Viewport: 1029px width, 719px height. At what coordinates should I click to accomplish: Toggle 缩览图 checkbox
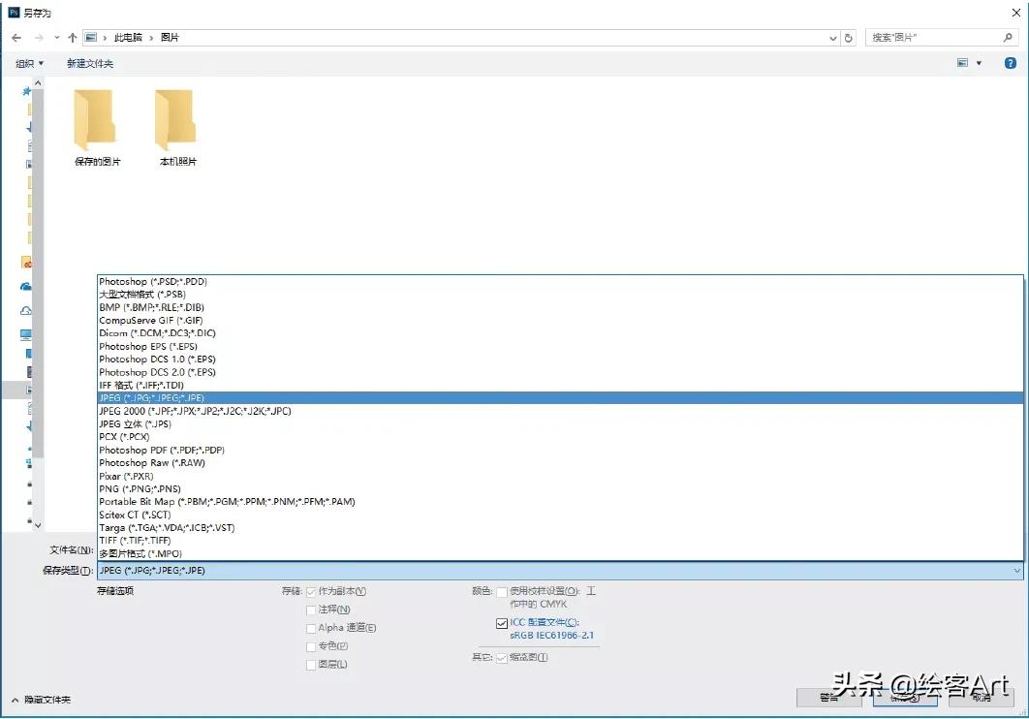pos(502,658)
